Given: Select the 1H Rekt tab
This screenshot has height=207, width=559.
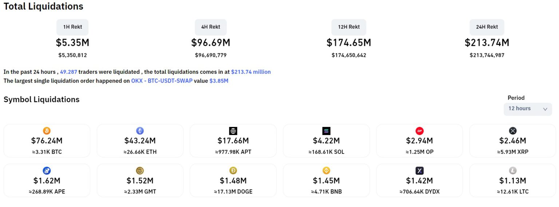Looking at the screenshot, I should (72, 27).
